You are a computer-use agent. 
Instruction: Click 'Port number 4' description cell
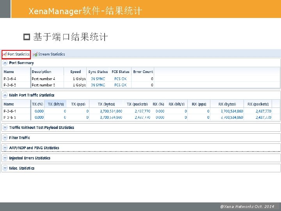point(43,79)
